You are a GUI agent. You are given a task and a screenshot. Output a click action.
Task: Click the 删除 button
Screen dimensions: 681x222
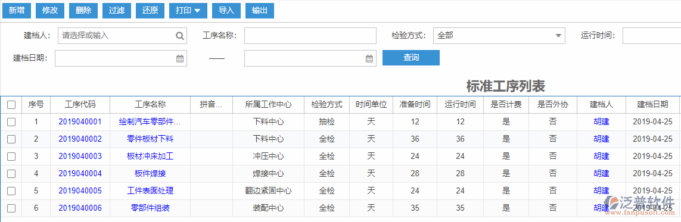coord(83,11)
